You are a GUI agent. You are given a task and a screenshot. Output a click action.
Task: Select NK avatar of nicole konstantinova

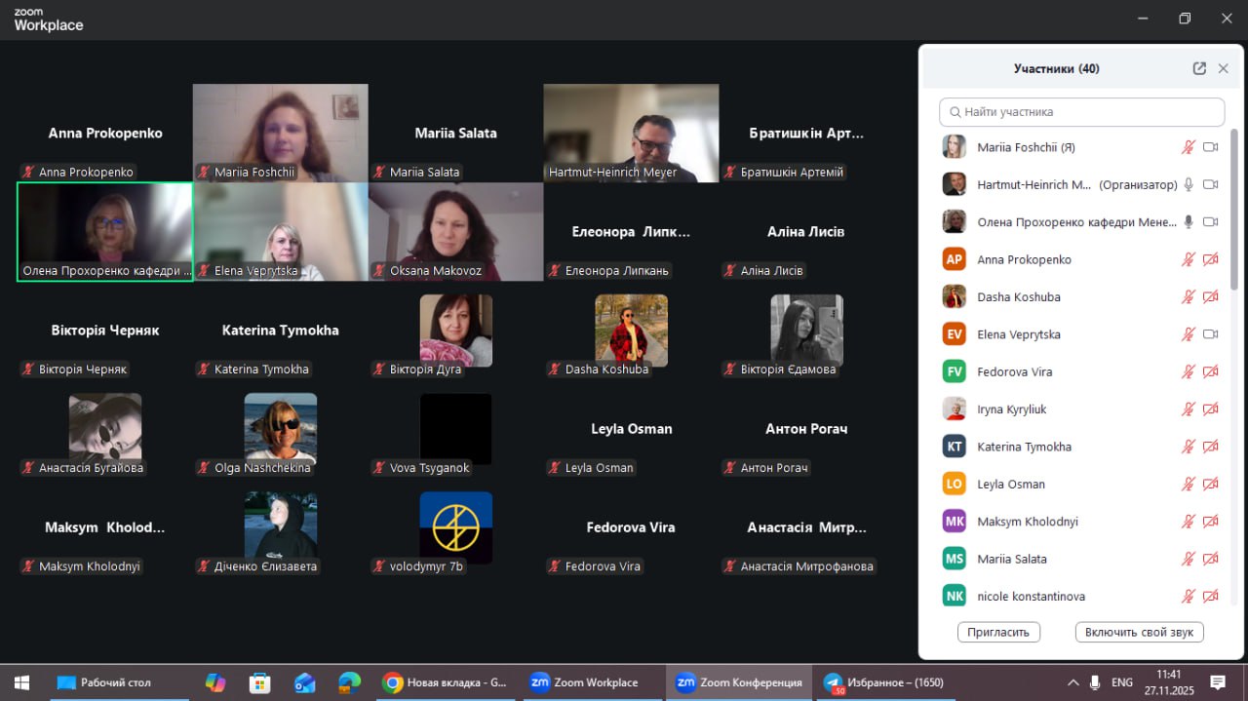coord(955,596)
